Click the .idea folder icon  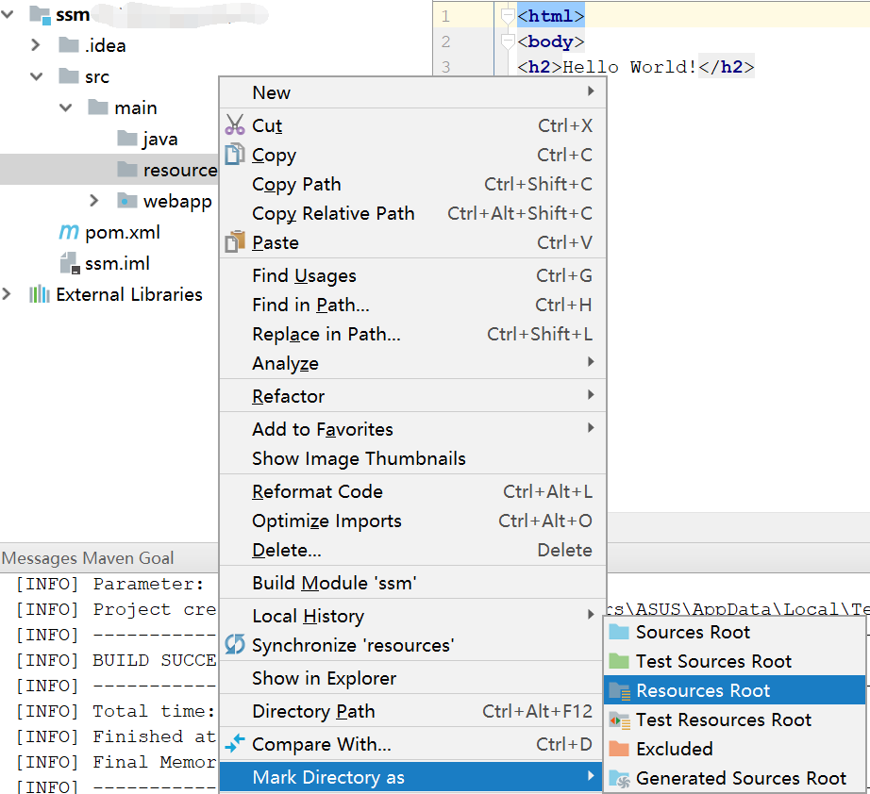69,45
